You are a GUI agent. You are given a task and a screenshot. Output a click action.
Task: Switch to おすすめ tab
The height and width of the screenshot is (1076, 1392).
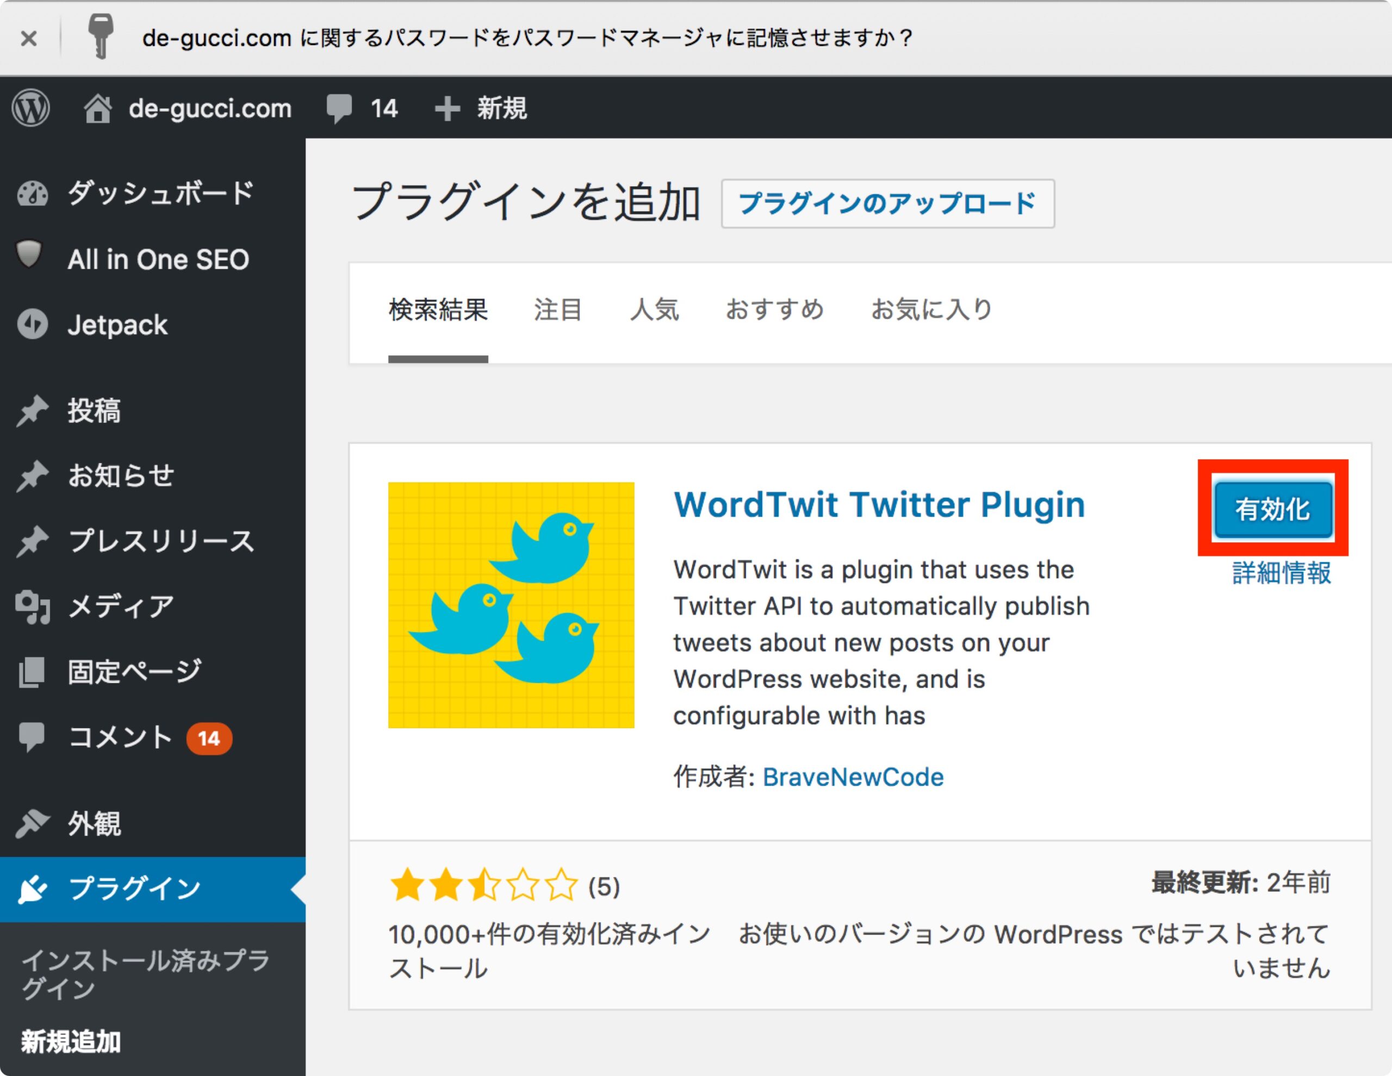[x=775, y=310]
